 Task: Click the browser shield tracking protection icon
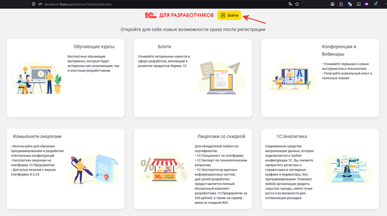pyautogui.click(x=34, y=4)
